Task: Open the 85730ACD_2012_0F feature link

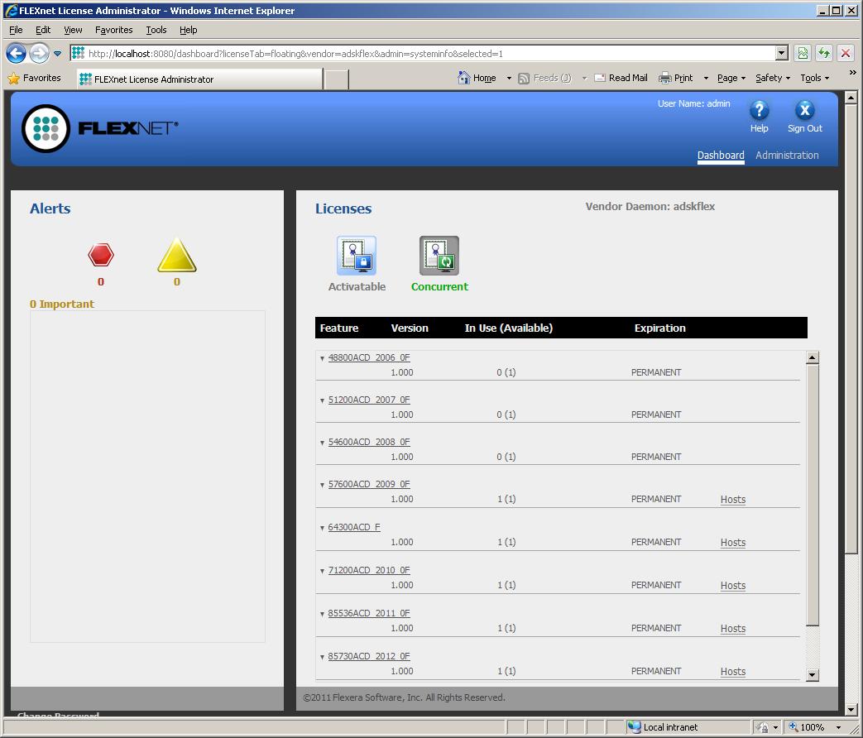Action: pyautogui.click(x=369, y=656)
